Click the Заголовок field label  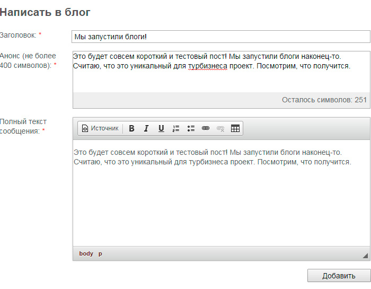click(x=18, y=35)
